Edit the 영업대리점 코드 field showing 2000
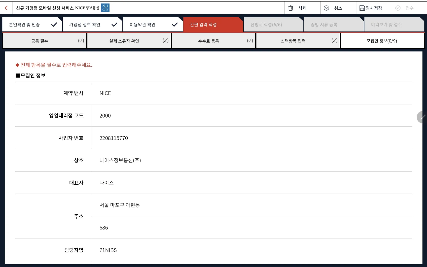427x267 pixels. 251,115
